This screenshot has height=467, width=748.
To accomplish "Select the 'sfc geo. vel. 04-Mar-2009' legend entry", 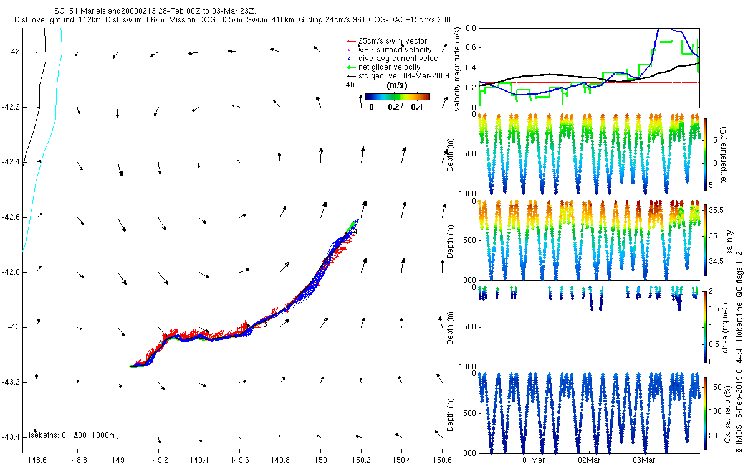I will pos(398,76).
